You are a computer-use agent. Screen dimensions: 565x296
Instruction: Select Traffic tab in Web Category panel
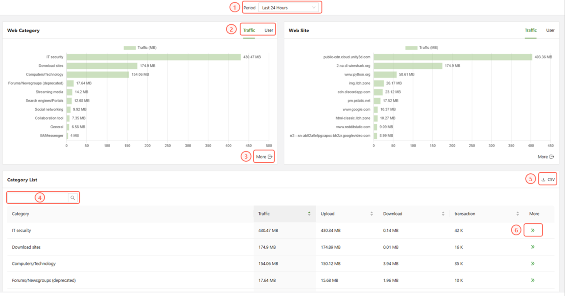coord(249,30)
